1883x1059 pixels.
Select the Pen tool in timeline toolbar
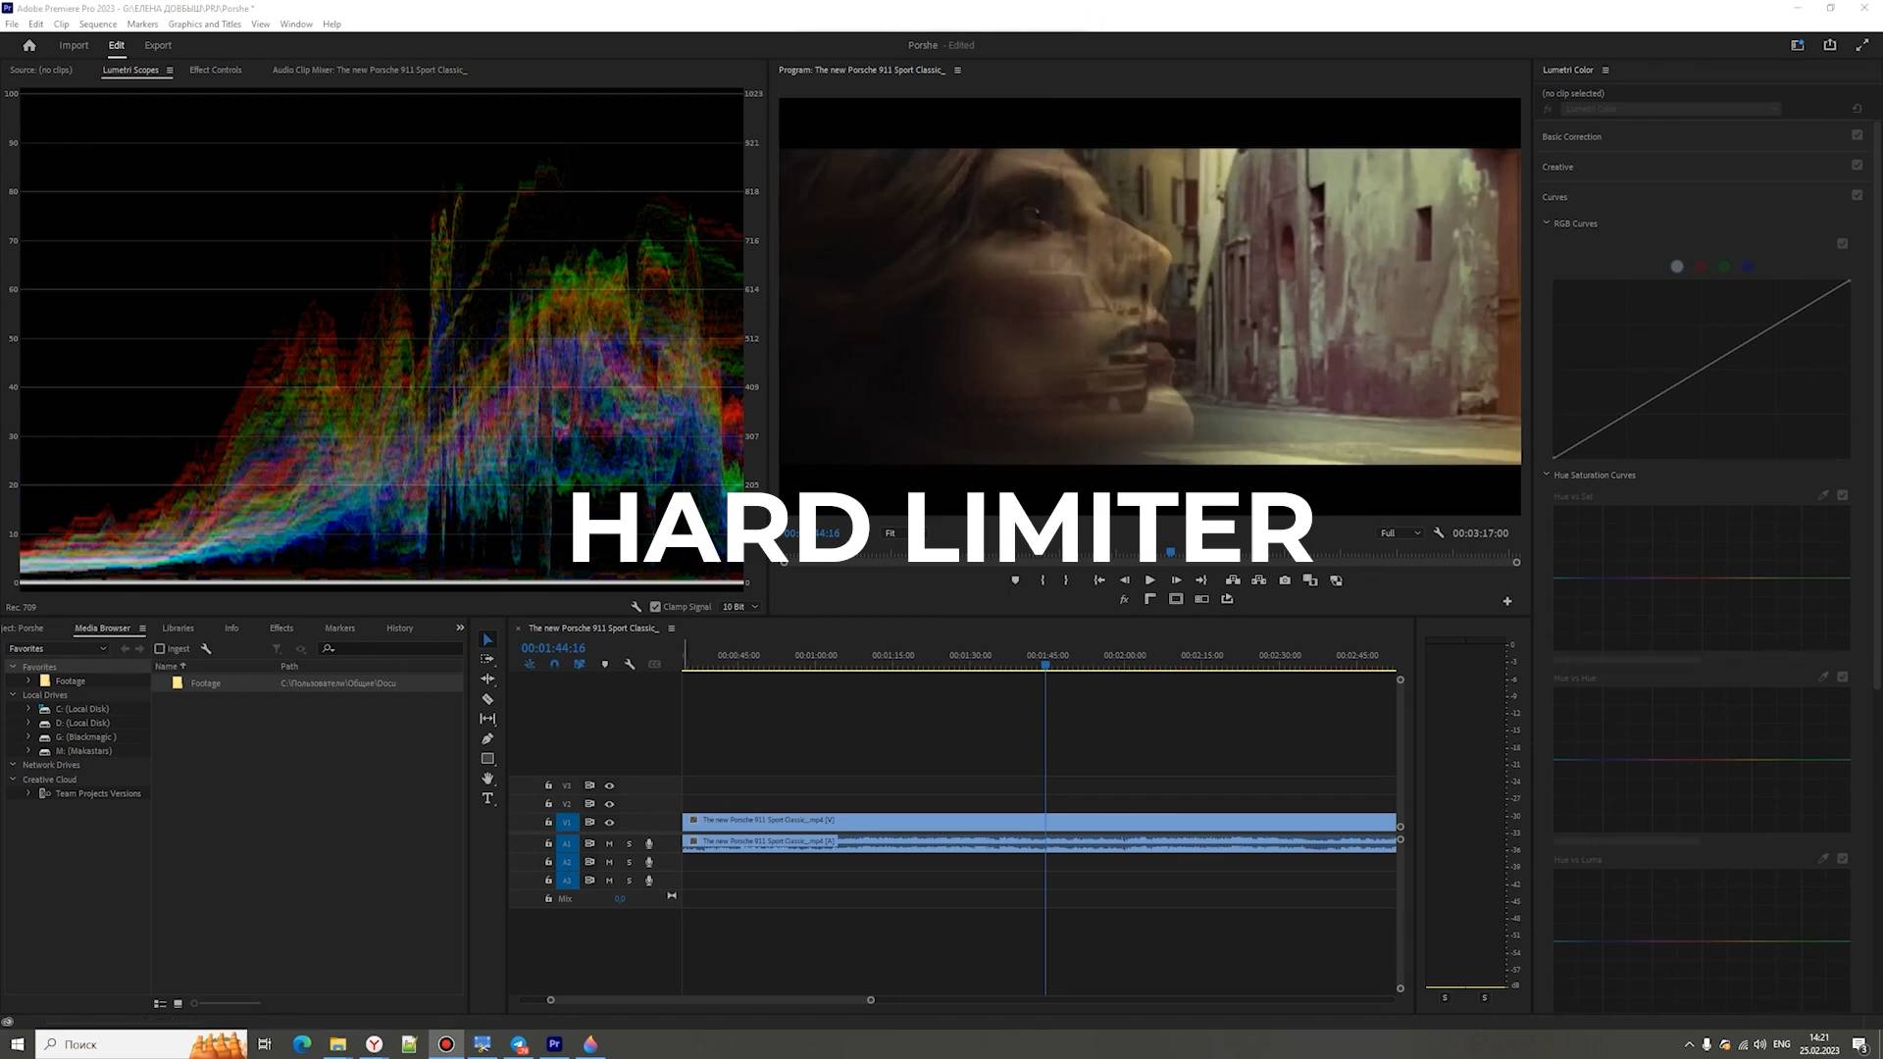click(x=487, y=738)
